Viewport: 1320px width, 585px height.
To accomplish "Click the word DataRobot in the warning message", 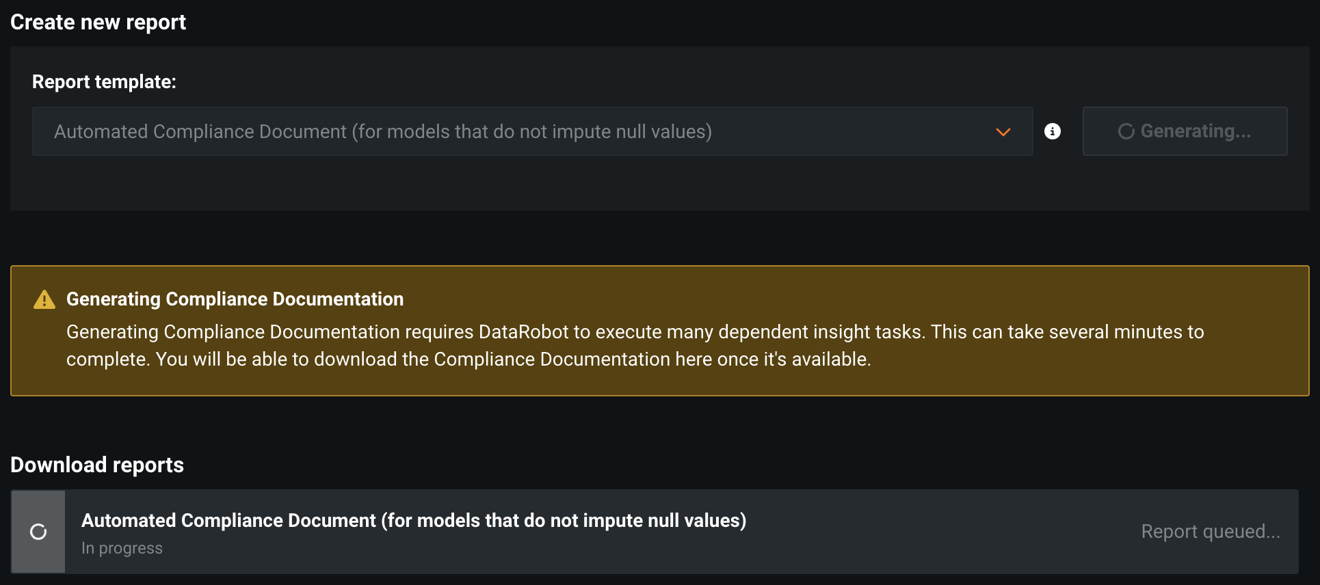I will click(x=523, y=332).
